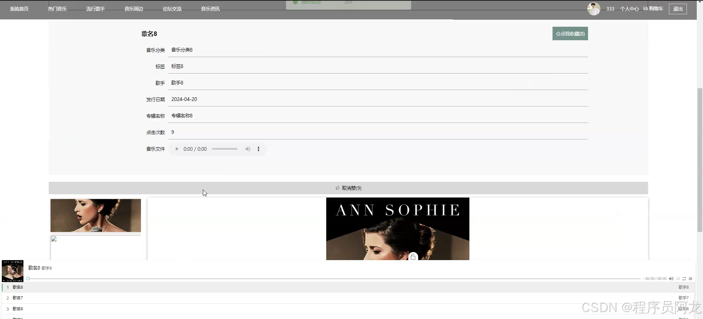Open the 音乐资讯 menu item

[x=210, y=9]
